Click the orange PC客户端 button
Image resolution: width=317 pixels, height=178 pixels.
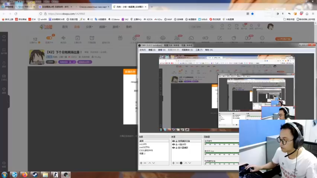[x=283, y=39]
